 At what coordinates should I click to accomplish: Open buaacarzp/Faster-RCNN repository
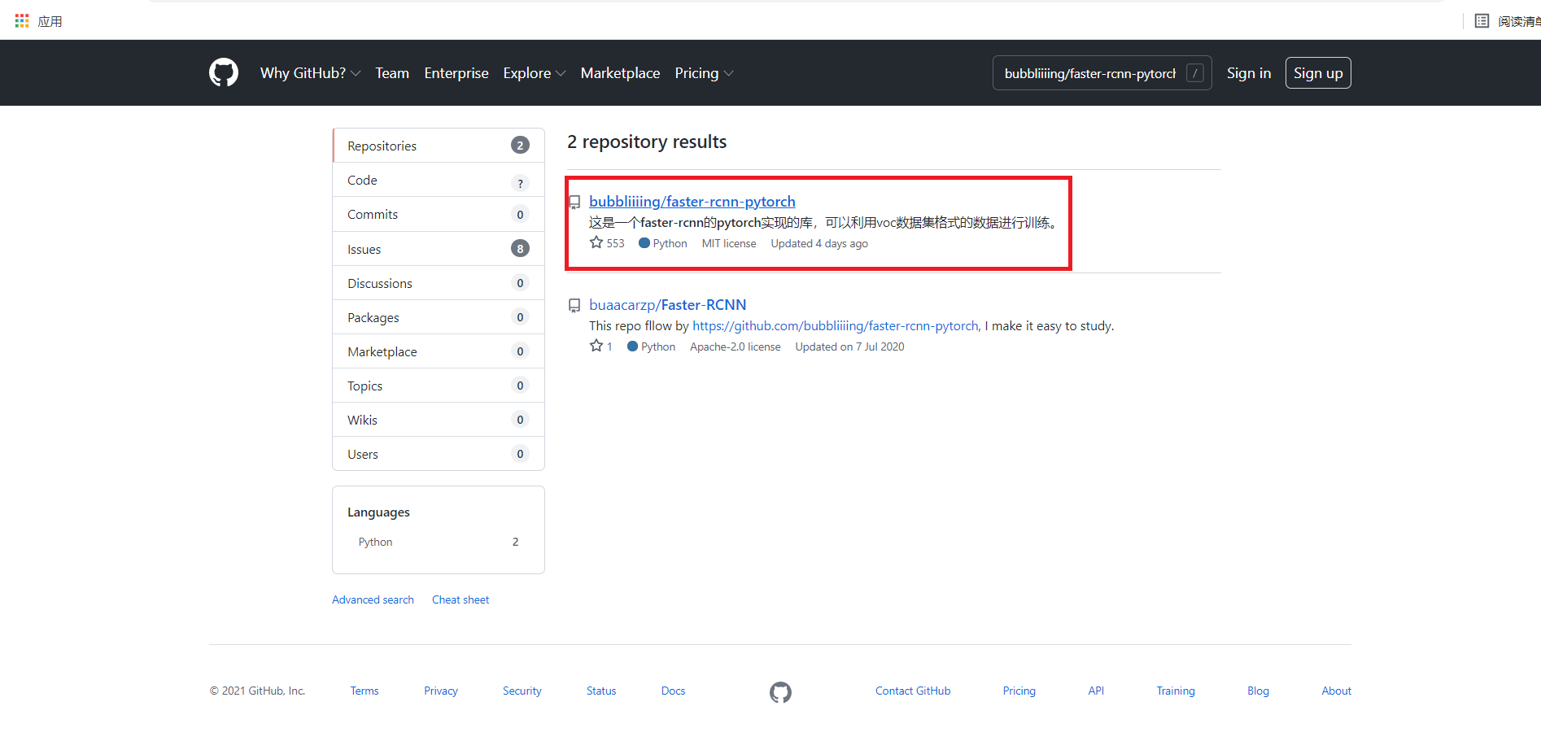pos(668,305)
